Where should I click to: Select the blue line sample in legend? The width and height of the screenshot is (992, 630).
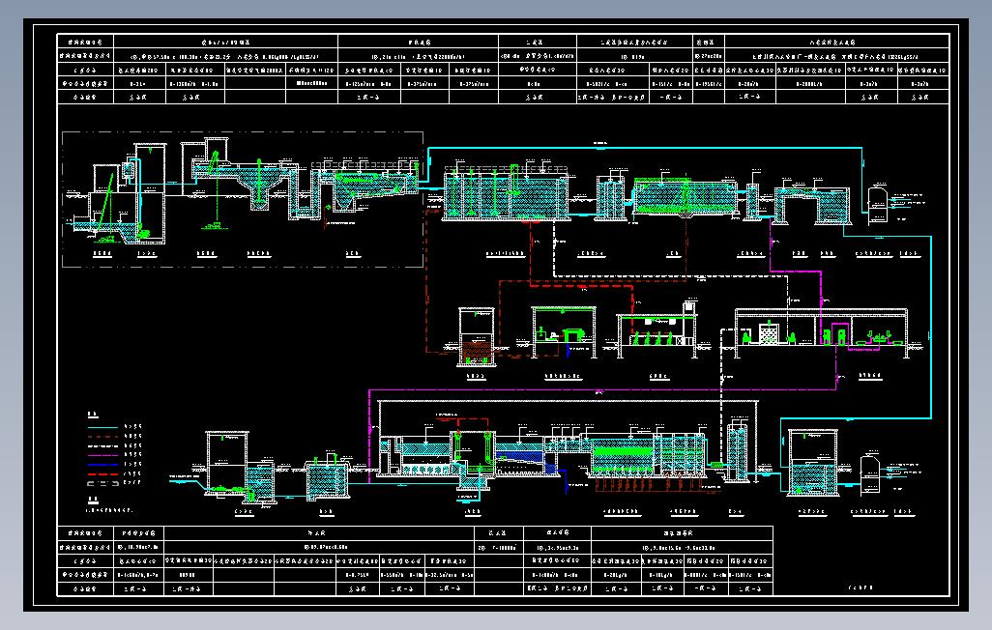tap(102, 465)
